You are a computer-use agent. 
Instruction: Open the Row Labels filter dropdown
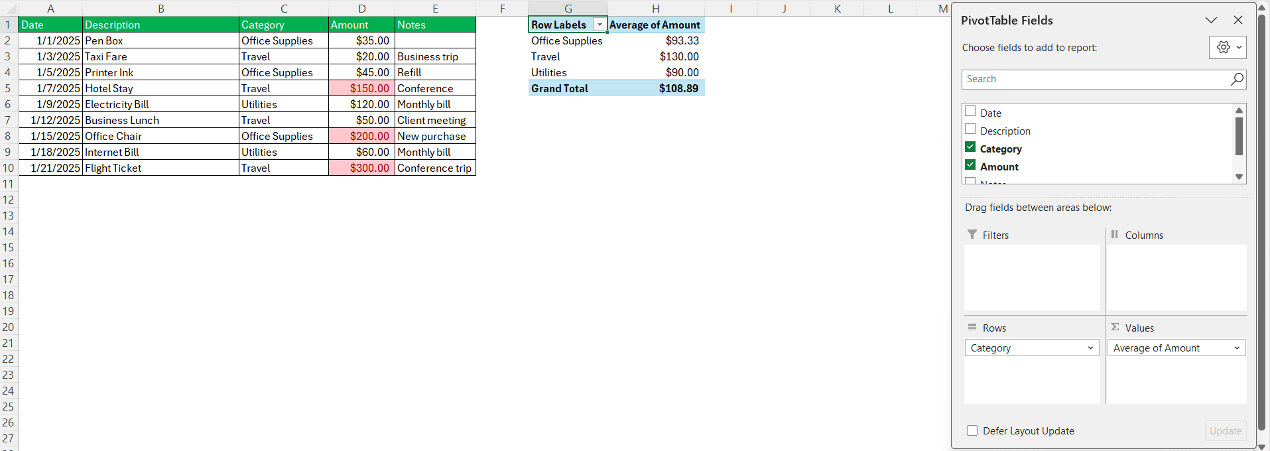click(x=600, y=25)
